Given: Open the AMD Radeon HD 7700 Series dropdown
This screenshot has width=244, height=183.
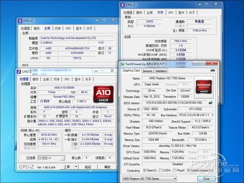Looking at the screenshot, I should (149, 179).
